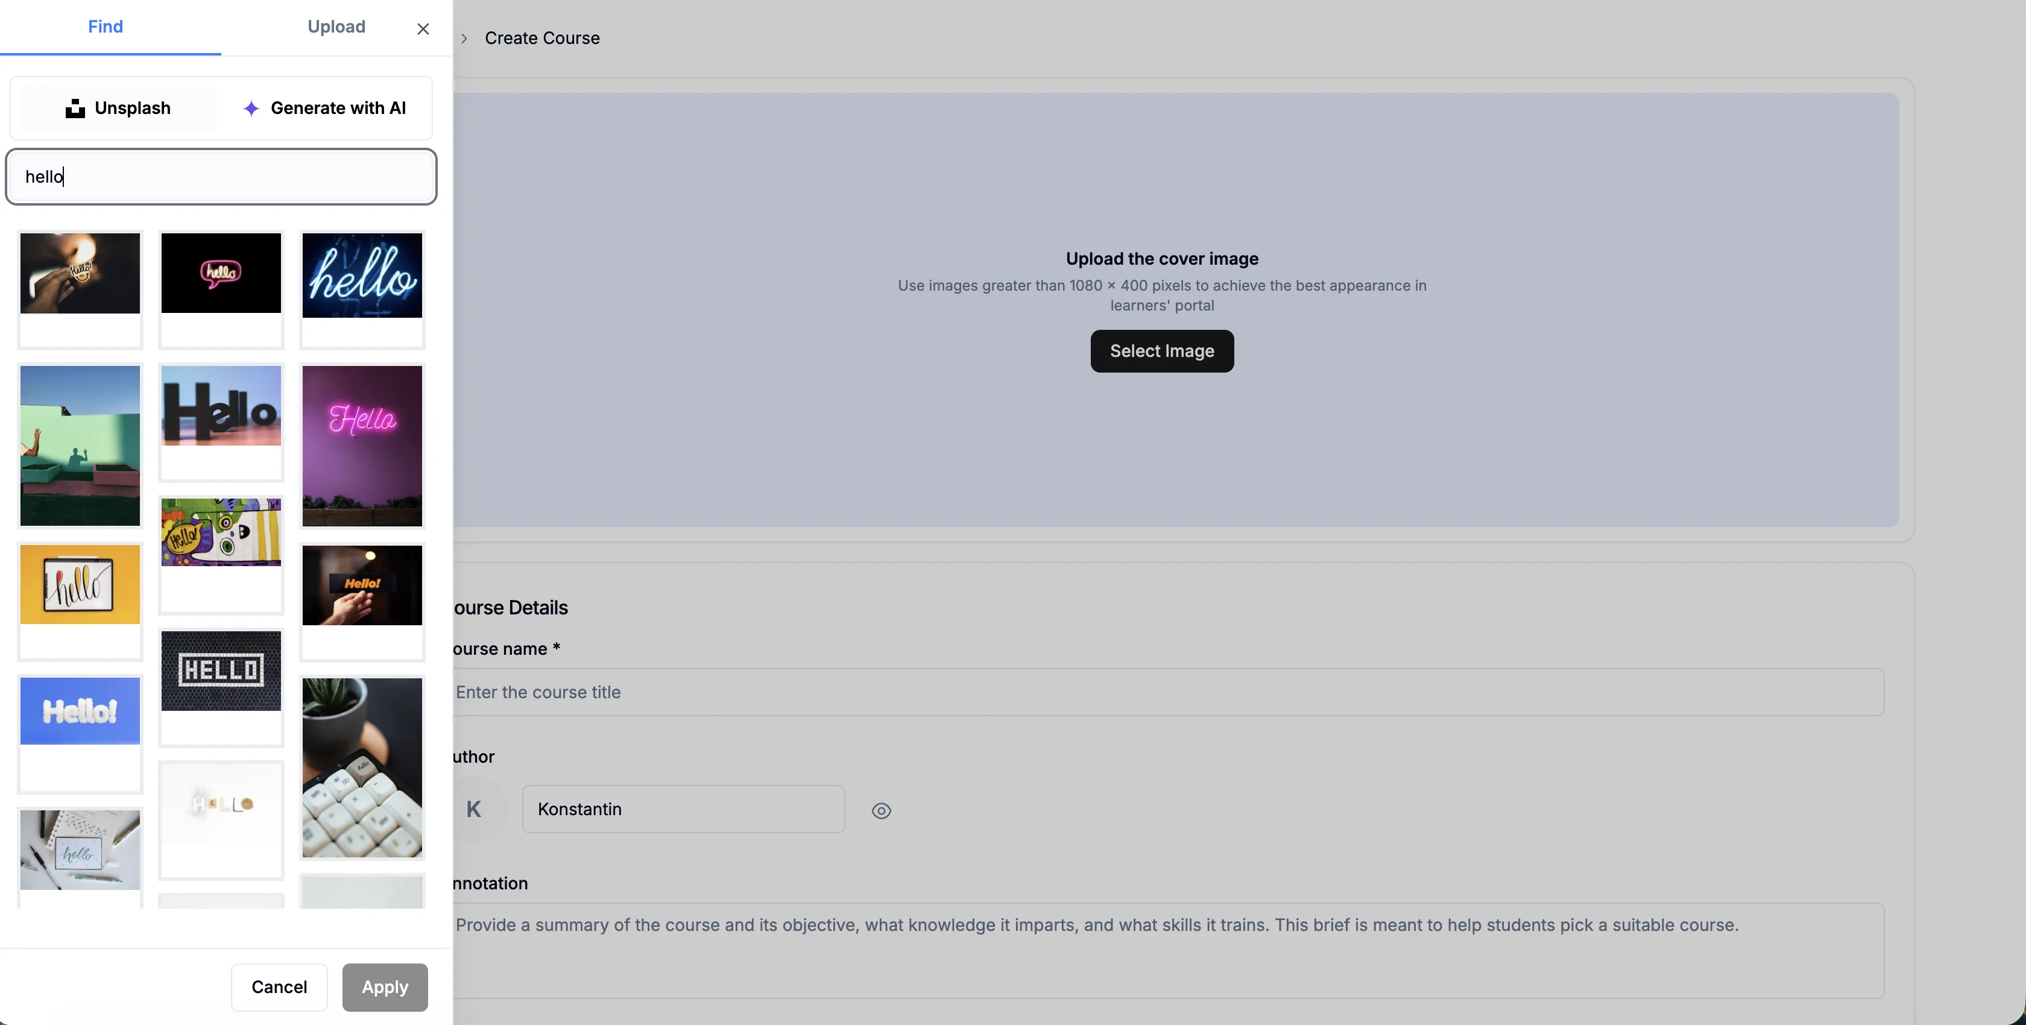Choose the Unsplash source option
2026x1025 pixels.
118,108
